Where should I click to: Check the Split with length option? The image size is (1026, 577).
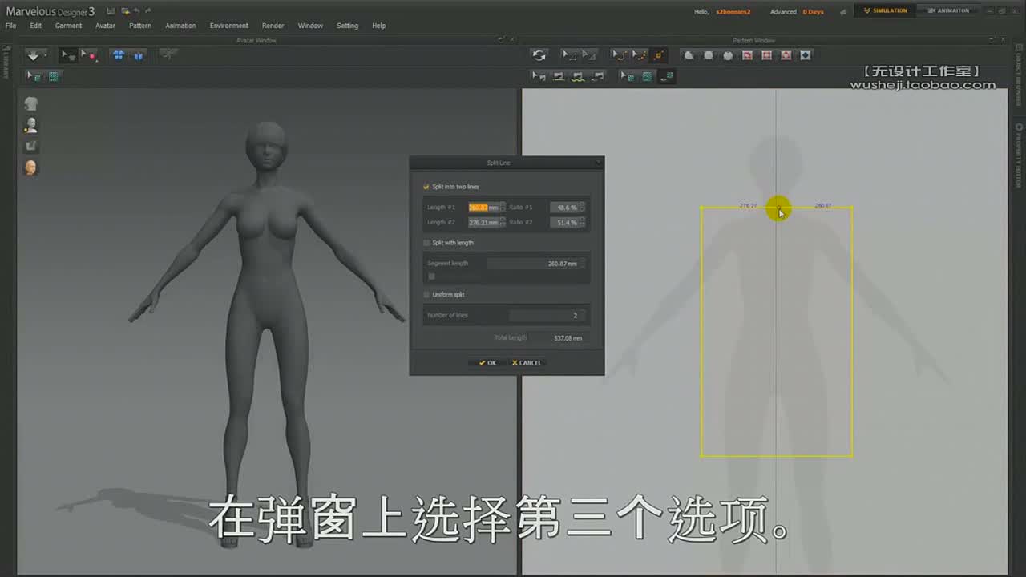click(426, 243)
